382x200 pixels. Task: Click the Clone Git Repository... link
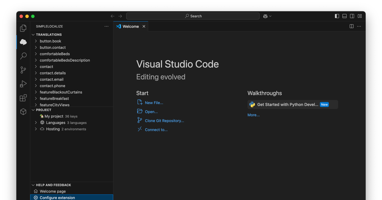164,121
